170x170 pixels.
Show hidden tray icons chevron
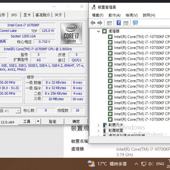tap(136, 164)
